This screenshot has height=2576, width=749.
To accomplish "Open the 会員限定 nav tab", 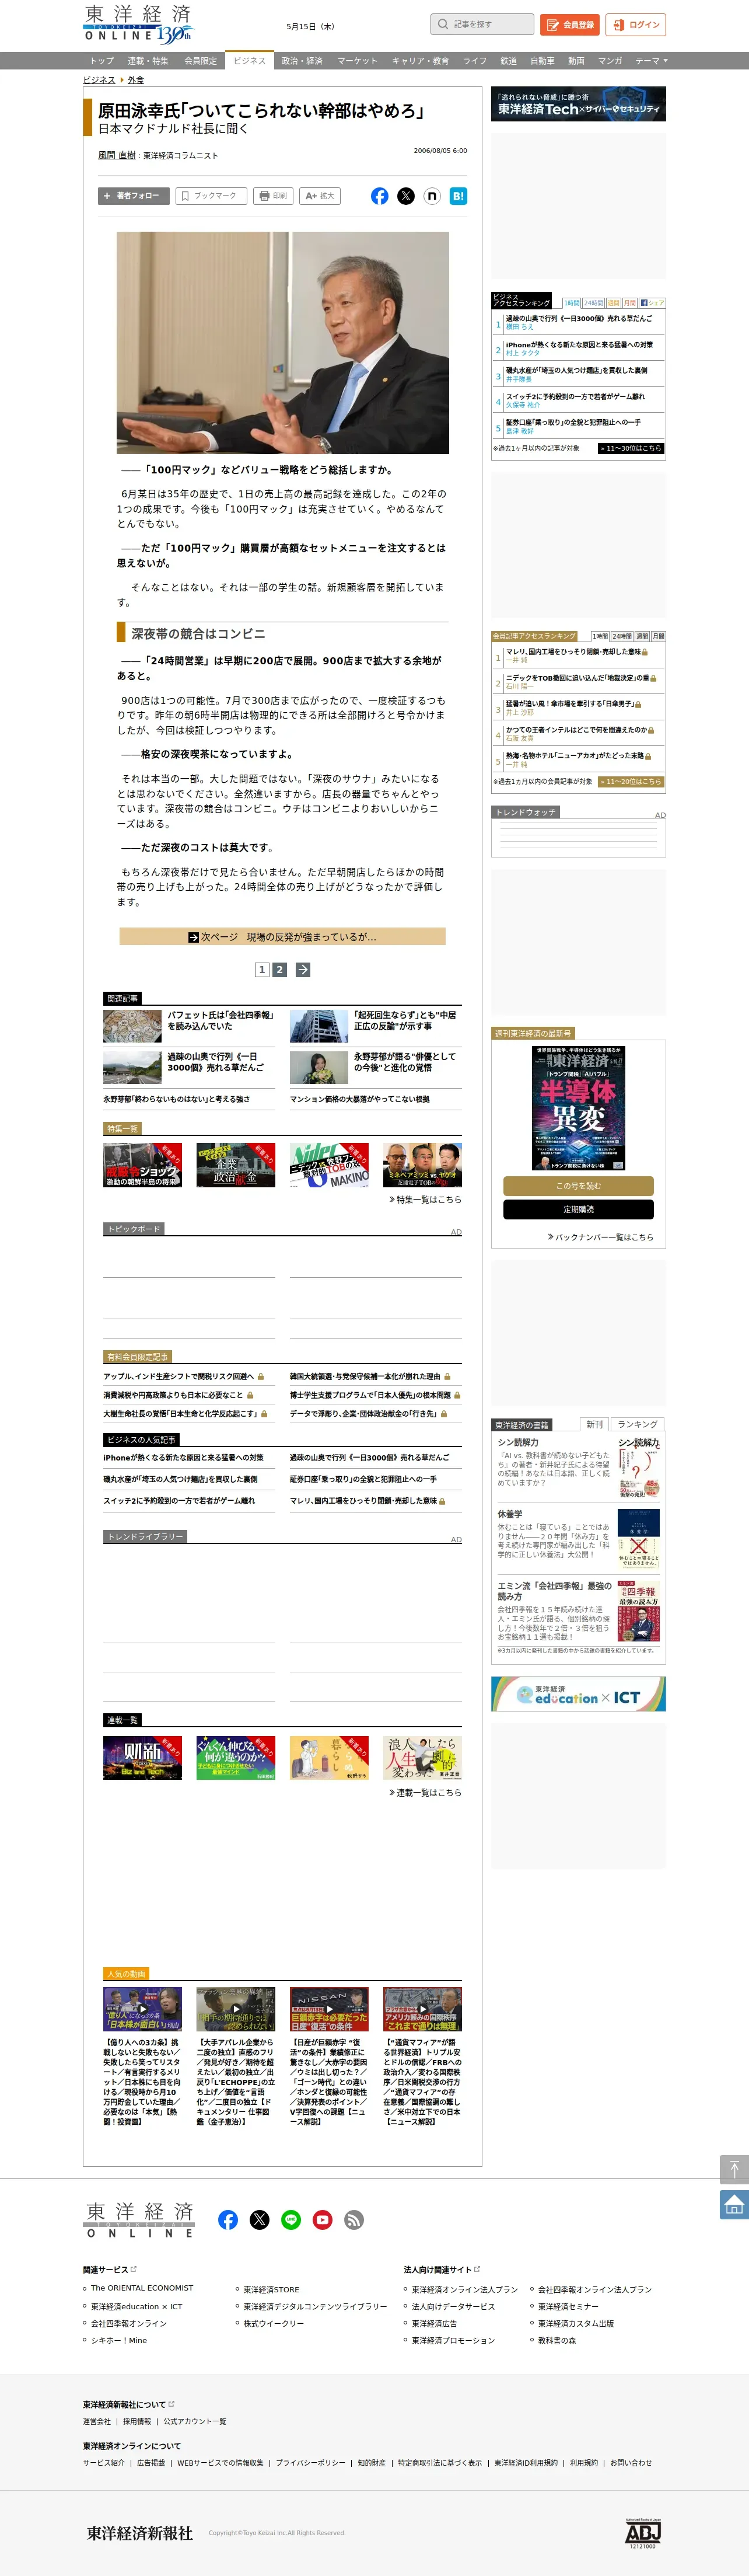I will tap(199, 61).
